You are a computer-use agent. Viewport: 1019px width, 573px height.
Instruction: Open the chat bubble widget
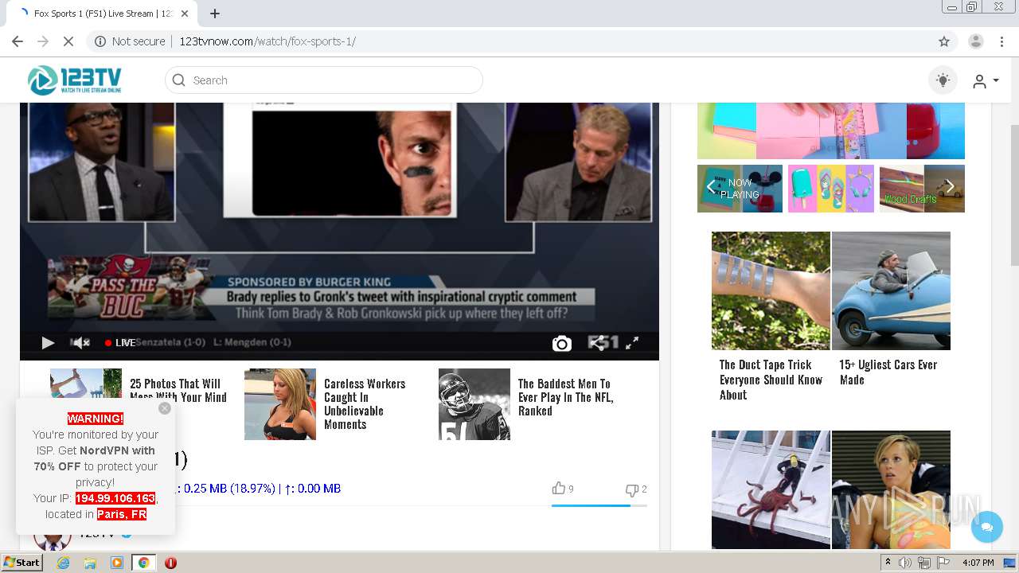pyautogui.click(x=987, y=527)
